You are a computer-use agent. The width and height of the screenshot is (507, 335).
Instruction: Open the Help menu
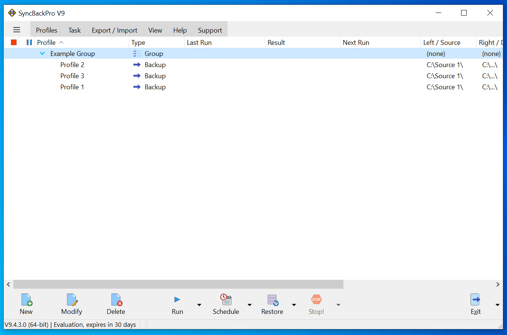coord(180,30)
